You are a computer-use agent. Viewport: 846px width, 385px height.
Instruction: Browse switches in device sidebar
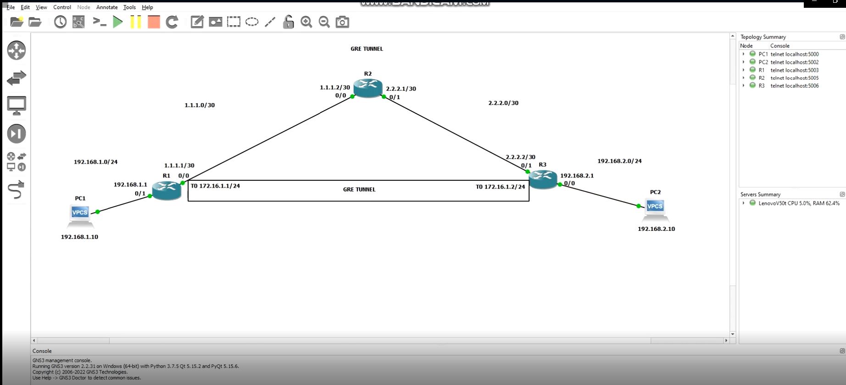tap(17, 78)
